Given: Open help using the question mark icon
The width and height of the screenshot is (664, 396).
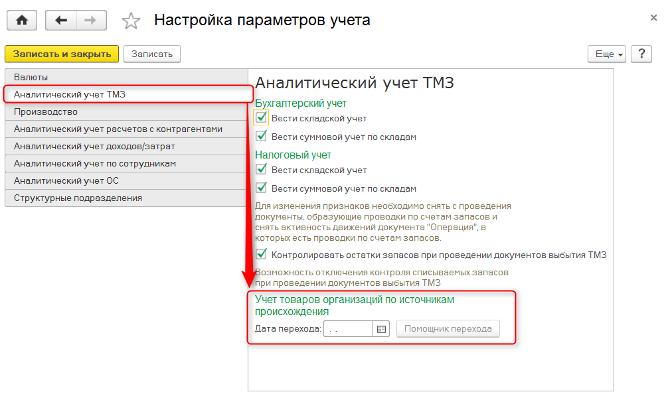Looking at the screenshot, I should pyautogui.click(x=641, y=54).
